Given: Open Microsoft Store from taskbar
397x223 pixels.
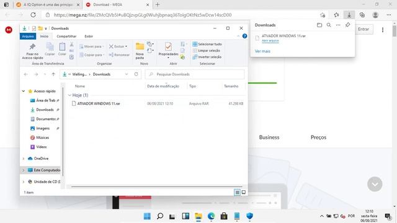Looking at the screenshot, I should coord(224,216).
